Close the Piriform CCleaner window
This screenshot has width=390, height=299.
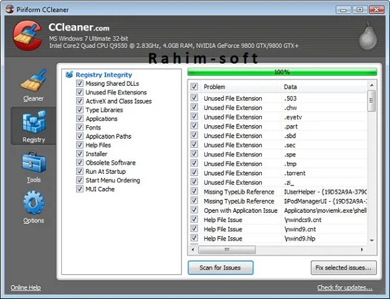click(376, 10)
